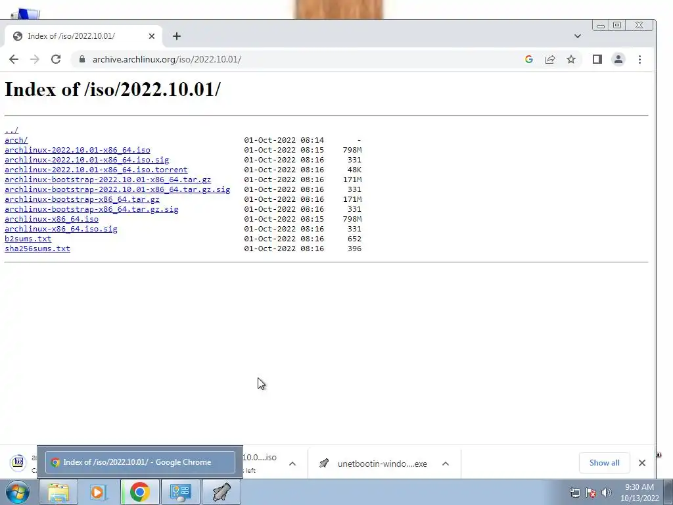
Task: Open the Windows Start button
Action: (17, 492)
